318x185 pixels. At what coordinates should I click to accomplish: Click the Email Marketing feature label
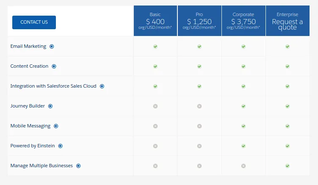[28, 47]
